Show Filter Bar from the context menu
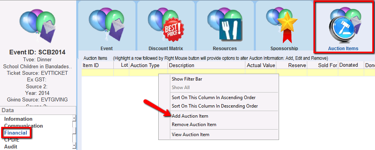The width and height of the screenshot is (375, 150). (x=187, y=79)
